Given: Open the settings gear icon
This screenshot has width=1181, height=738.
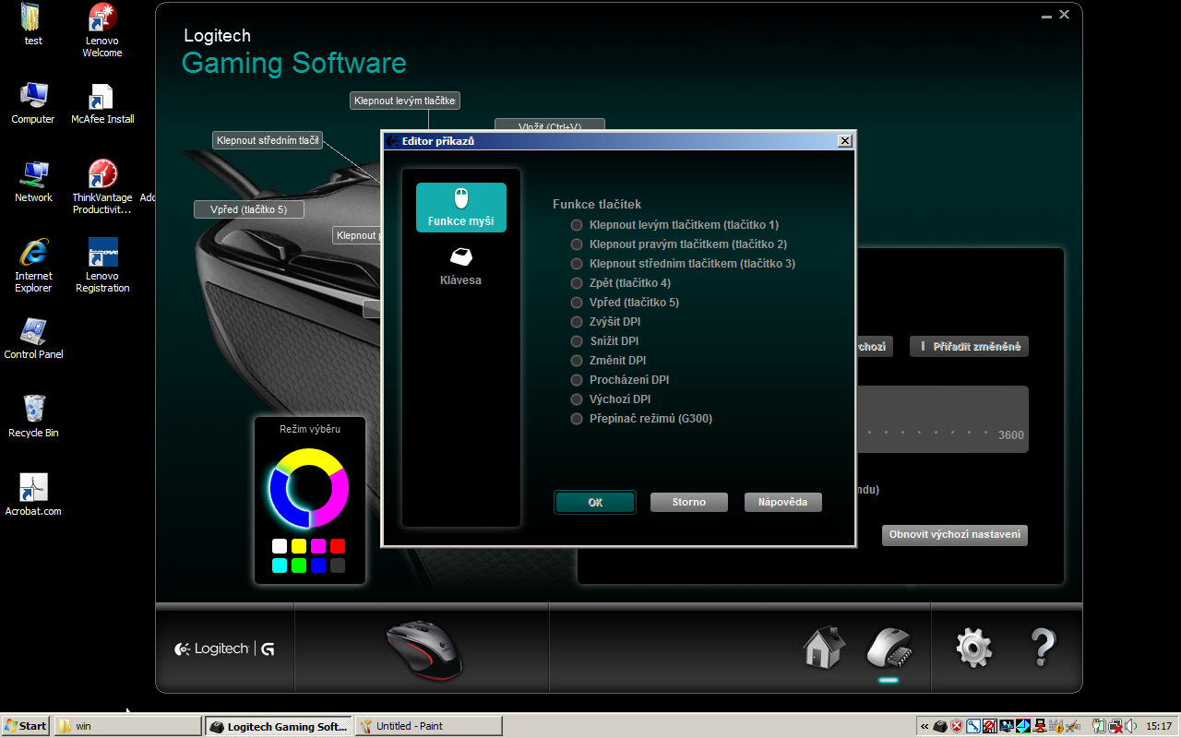Looking at the screenshot, I should [x=974, y=648].
